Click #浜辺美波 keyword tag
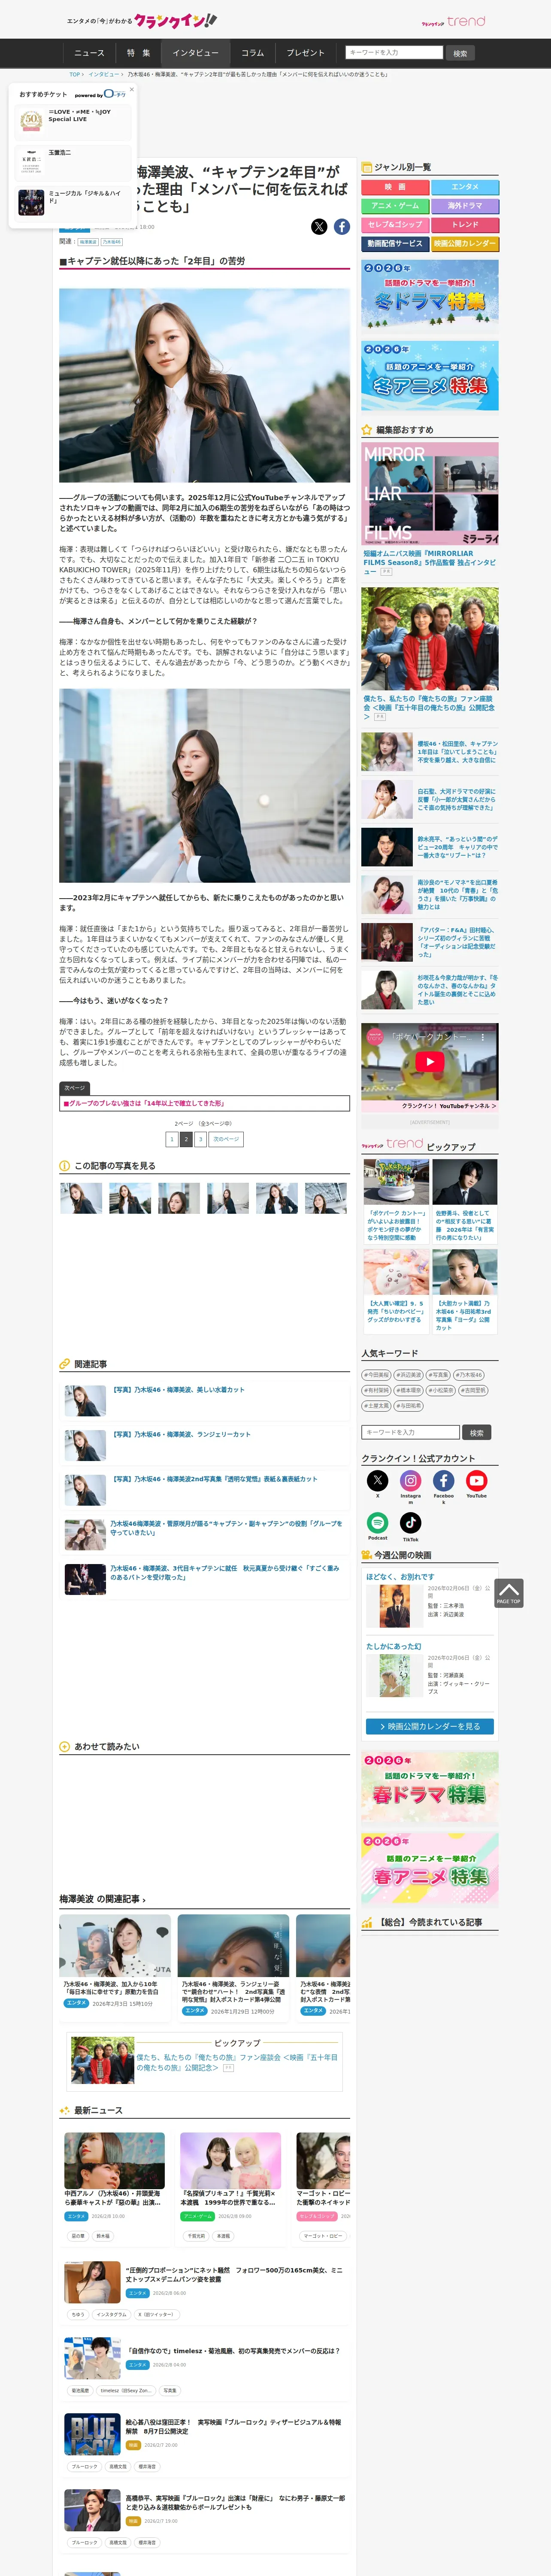 pyautogui.click(x=408, y=1375)
